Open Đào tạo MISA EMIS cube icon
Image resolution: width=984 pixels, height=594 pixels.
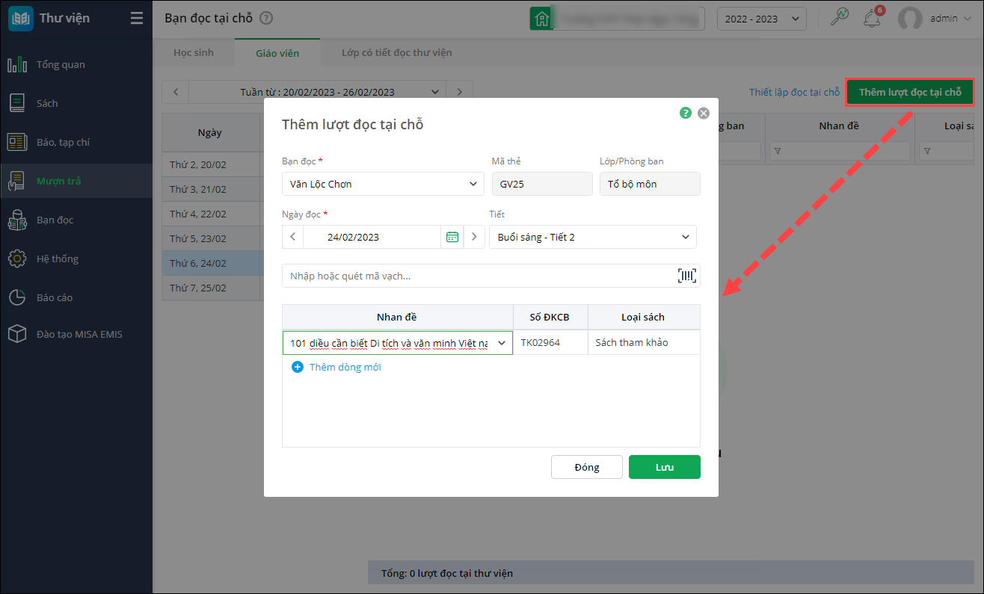point(17,335)
